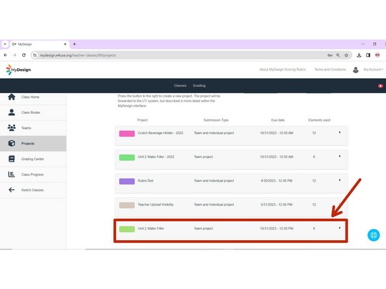
Task: Expand the RubricTest row arrow
Action: (x=340, y=180)
